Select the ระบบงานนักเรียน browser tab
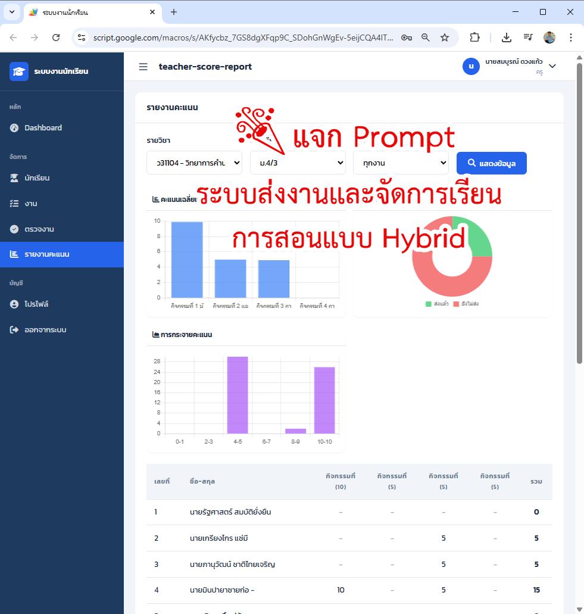Viewport: 584px width, 614px height. (x=93, y=12)
